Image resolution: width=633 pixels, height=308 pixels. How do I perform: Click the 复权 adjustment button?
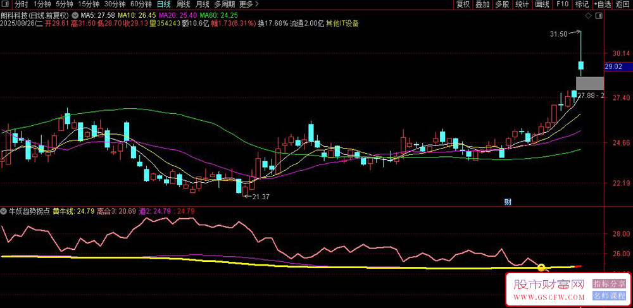[x=463, y=4]
